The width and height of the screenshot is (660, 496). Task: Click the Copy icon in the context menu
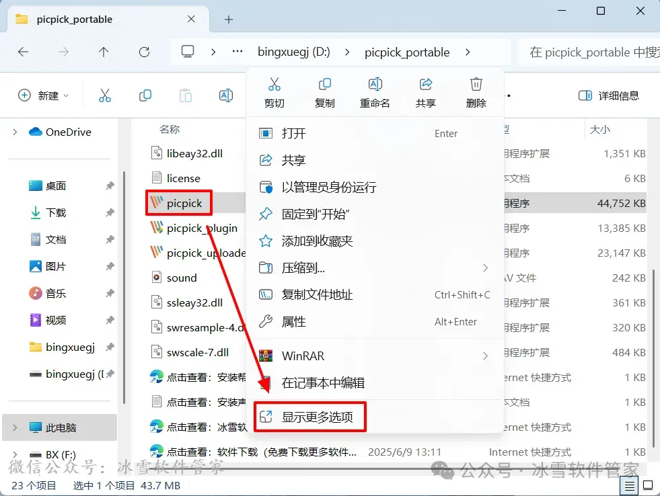324,85
